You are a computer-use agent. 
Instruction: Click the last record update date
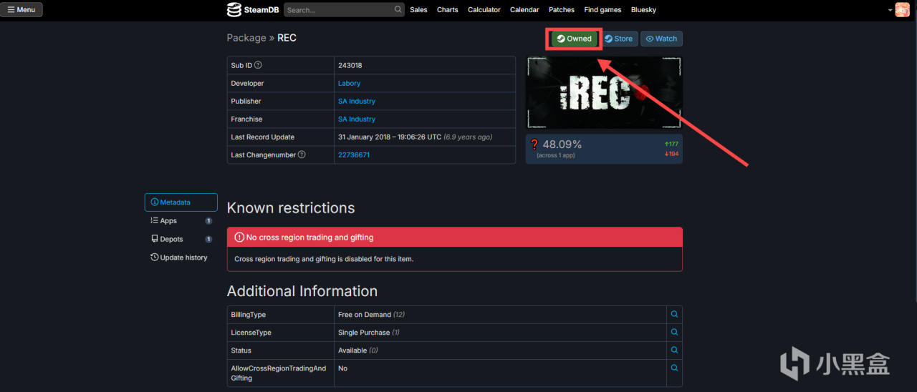[390, 137]
